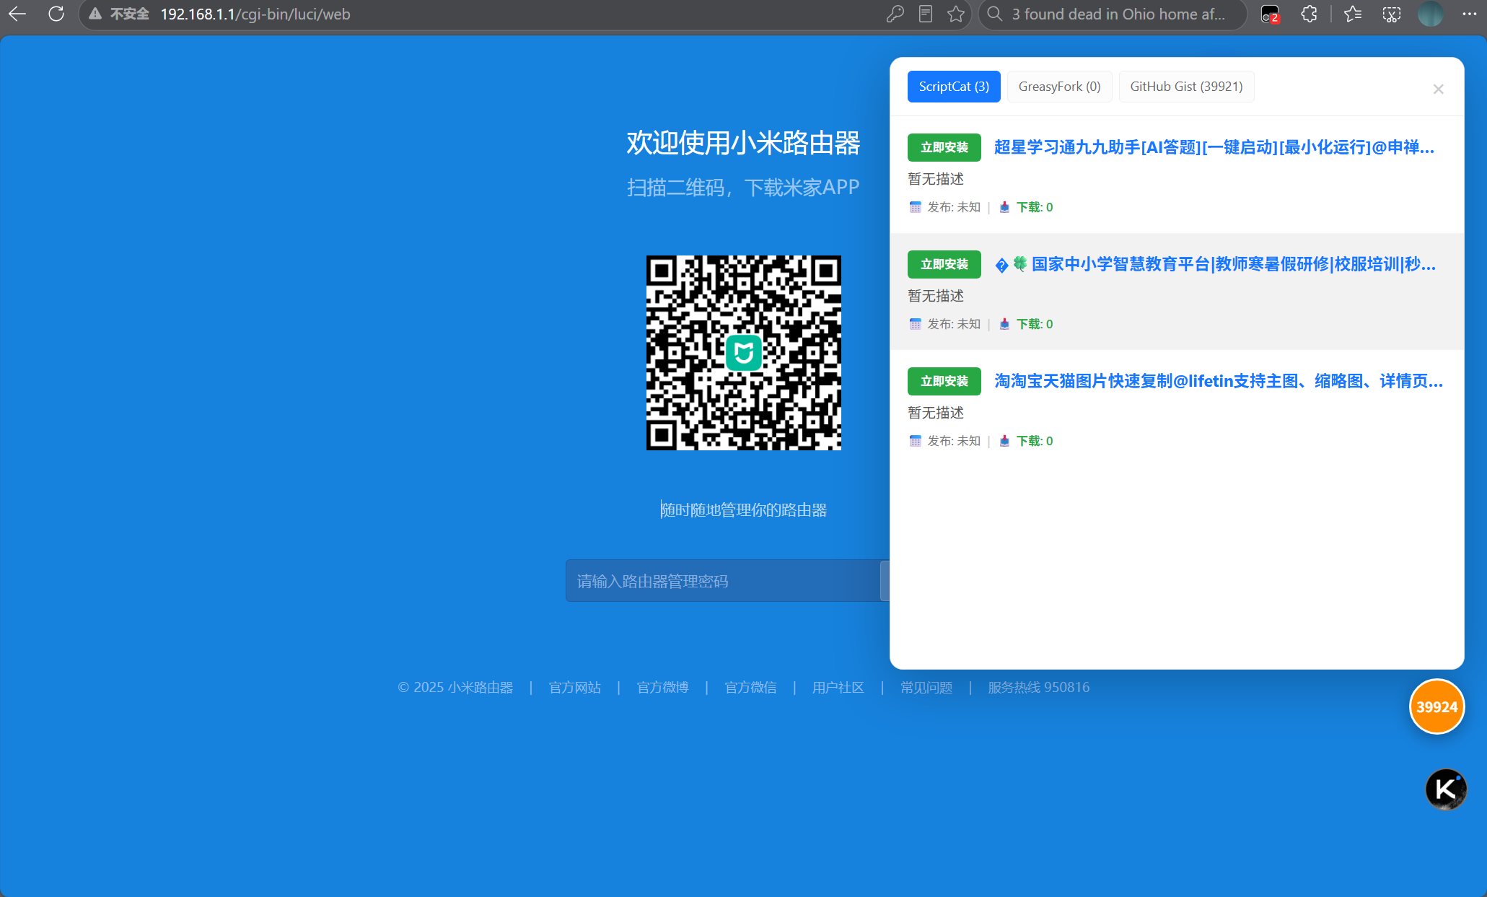The image size is (1487, 897).
Task: Reload the page with the refresh icon
Action: [56, 14]
